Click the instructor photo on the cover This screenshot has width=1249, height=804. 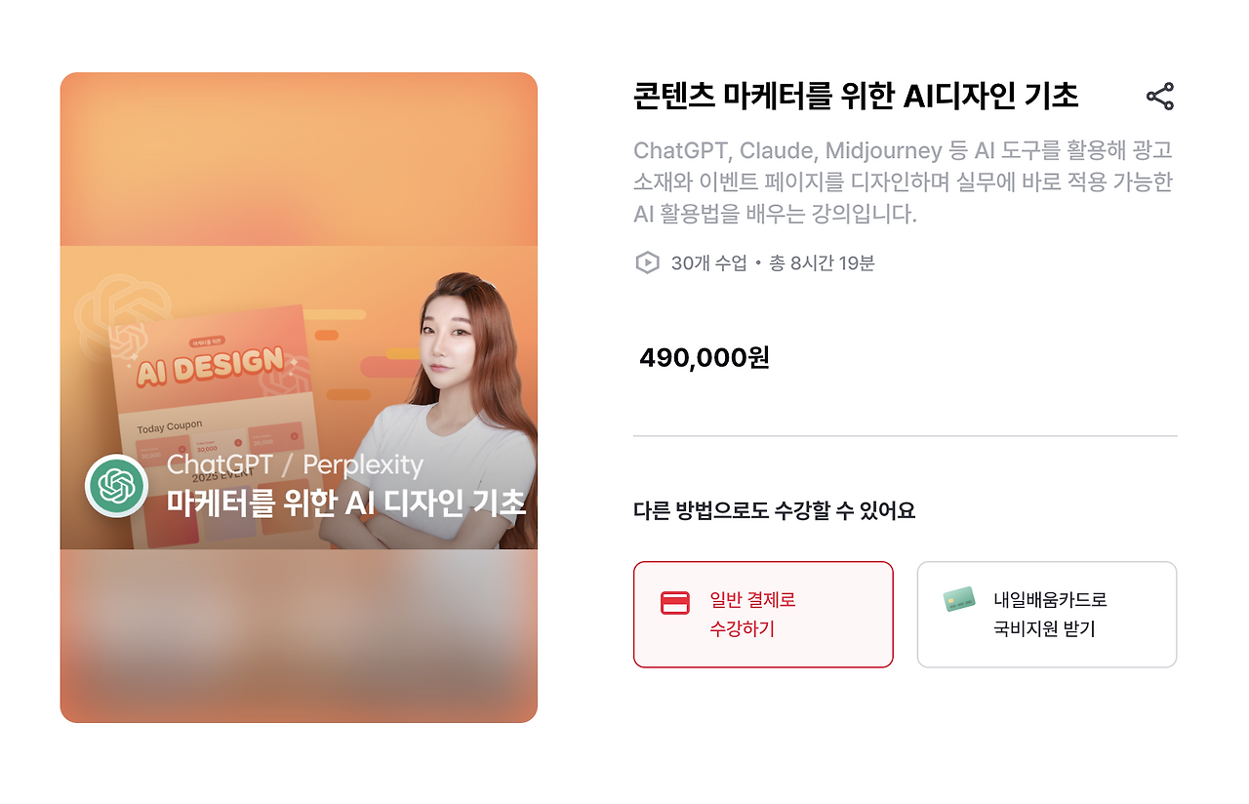click(454, 410)
